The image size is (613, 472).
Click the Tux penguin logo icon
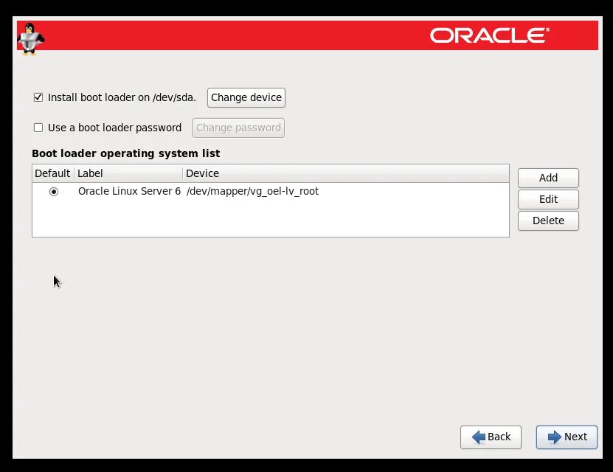click(30, 38)
